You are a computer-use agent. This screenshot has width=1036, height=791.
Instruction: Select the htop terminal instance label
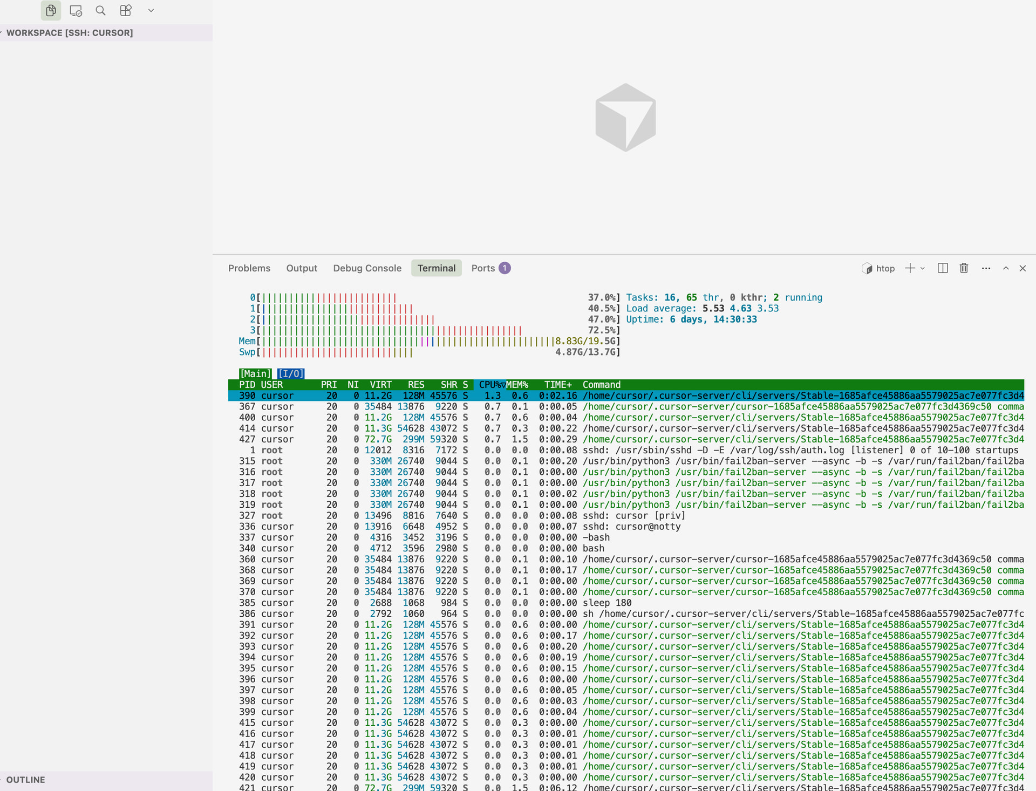click(884, 268)
